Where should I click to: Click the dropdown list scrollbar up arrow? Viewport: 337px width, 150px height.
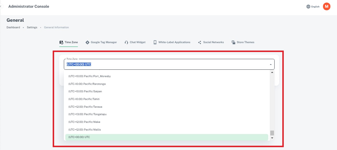click(272, 73)
